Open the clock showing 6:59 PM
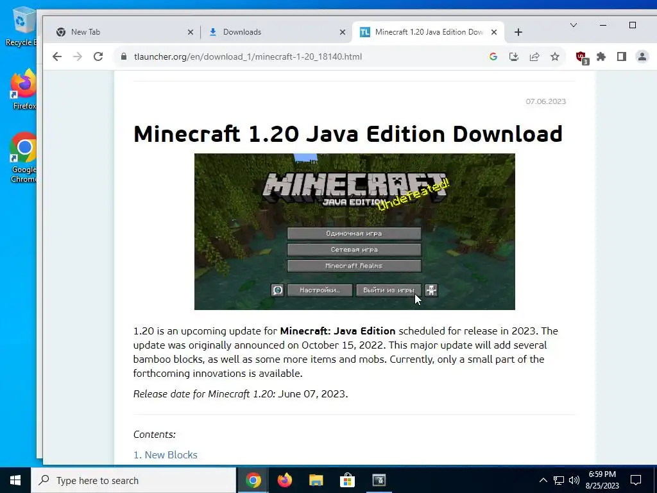This screenshot has width=657, height=493. [602, 480]
